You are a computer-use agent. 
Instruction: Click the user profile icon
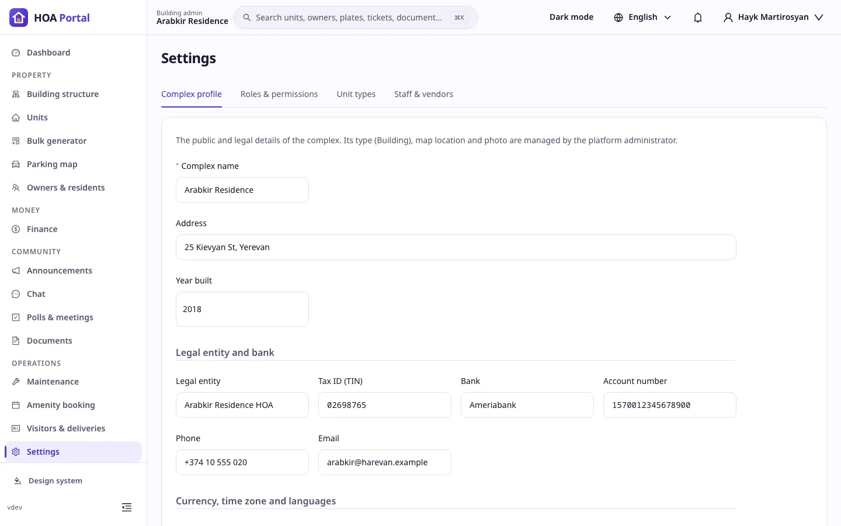(728, 18)
